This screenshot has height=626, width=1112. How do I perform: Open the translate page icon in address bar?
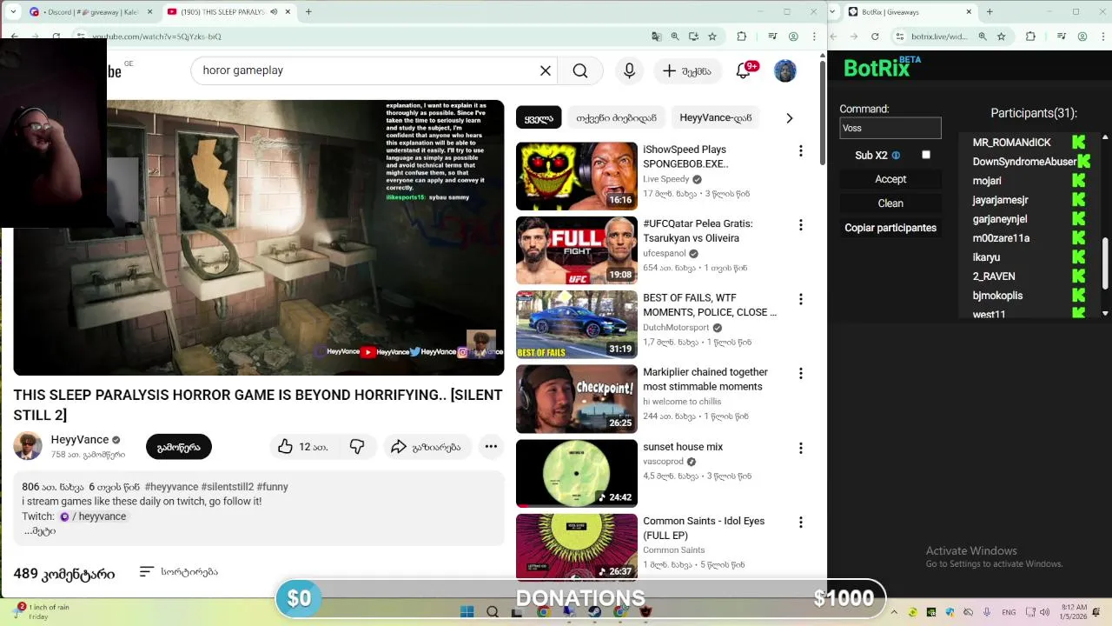(x=657, y=37)
